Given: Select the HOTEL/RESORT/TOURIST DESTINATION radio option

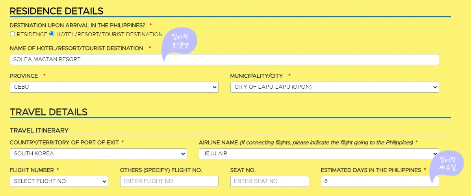Looking at the screenshot, I should point(52,34).
